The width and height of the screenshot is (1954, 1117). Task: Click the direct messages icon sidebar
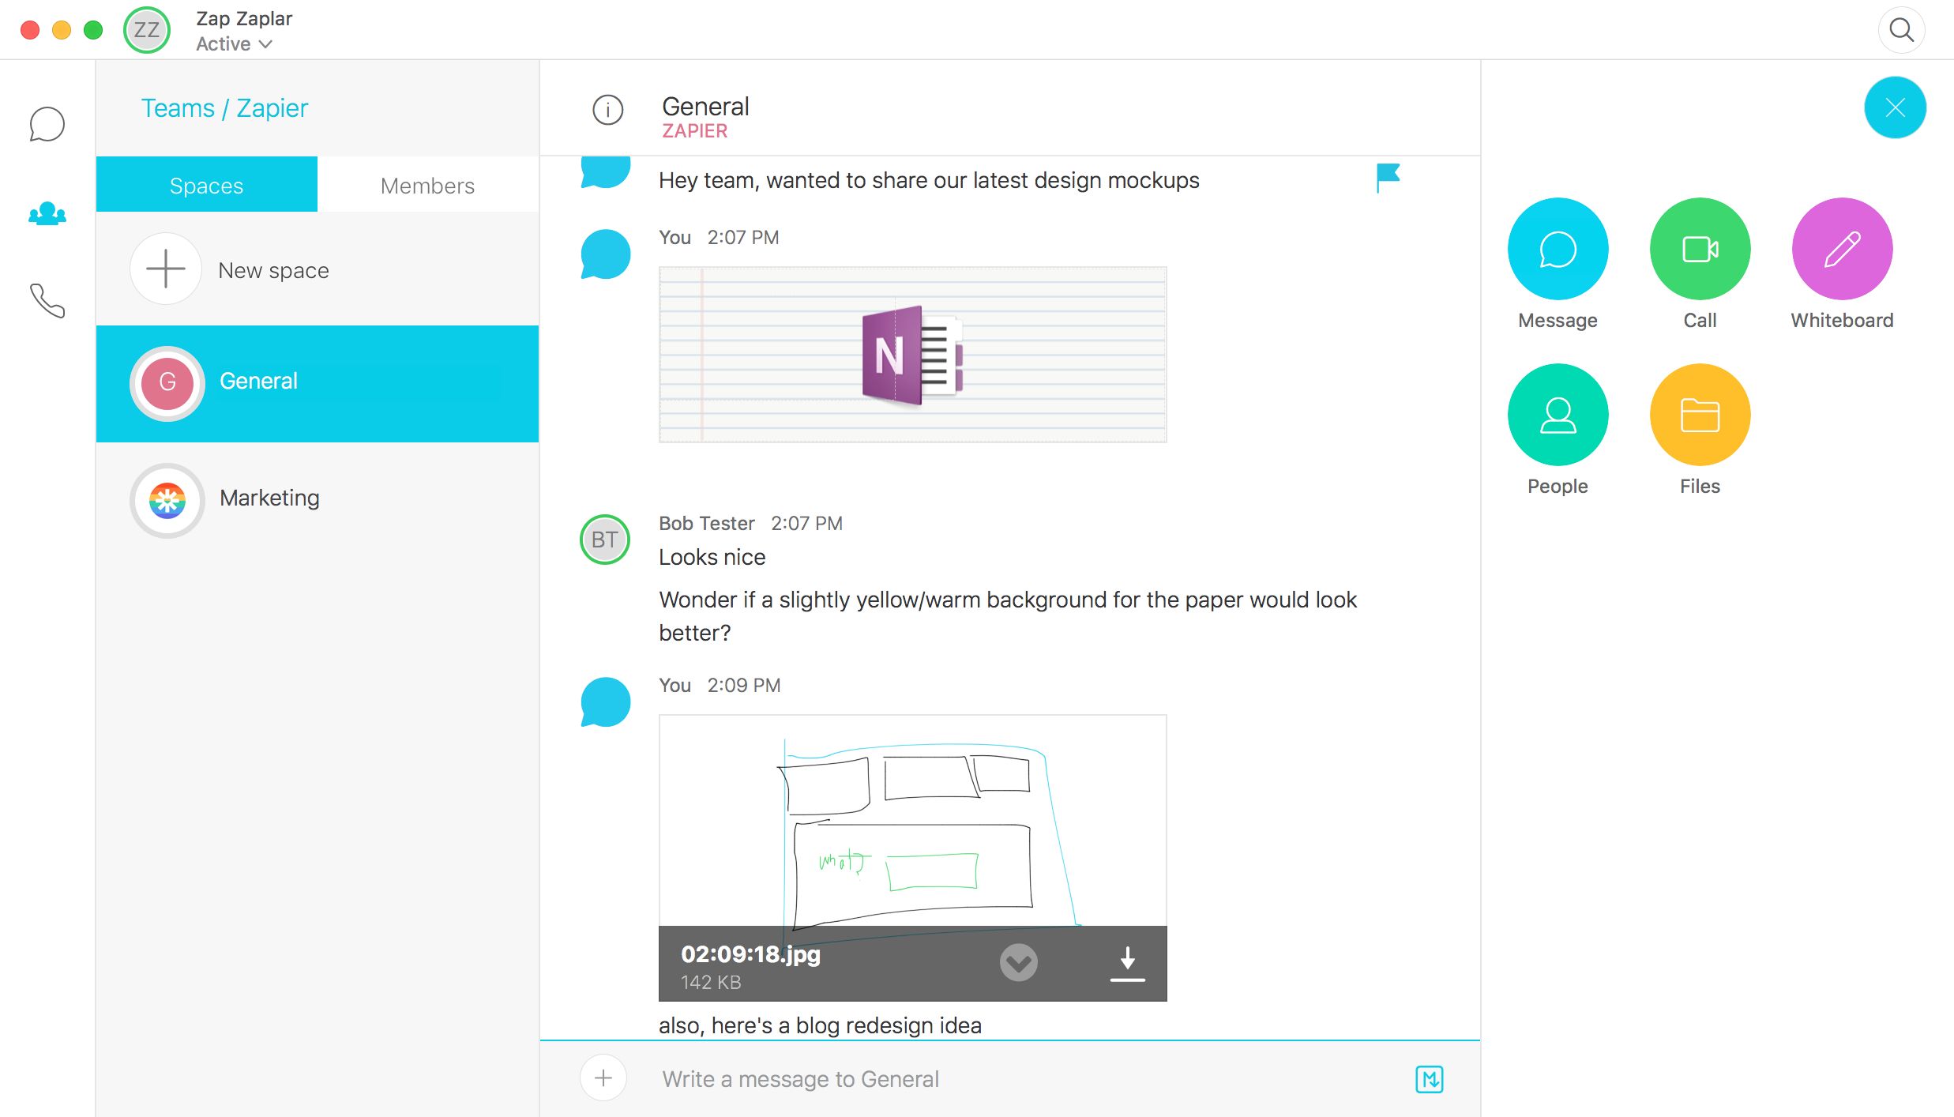pyautogui.click(x=47, y=123)
